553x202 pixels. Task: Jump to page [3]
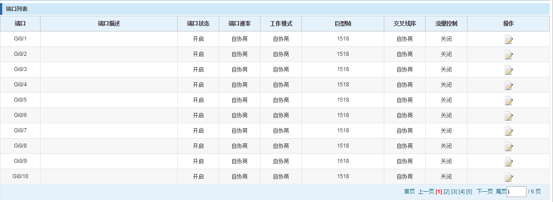tap(454, 192)
